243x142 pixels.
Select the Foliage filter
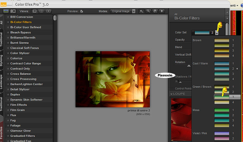(15, 125)
